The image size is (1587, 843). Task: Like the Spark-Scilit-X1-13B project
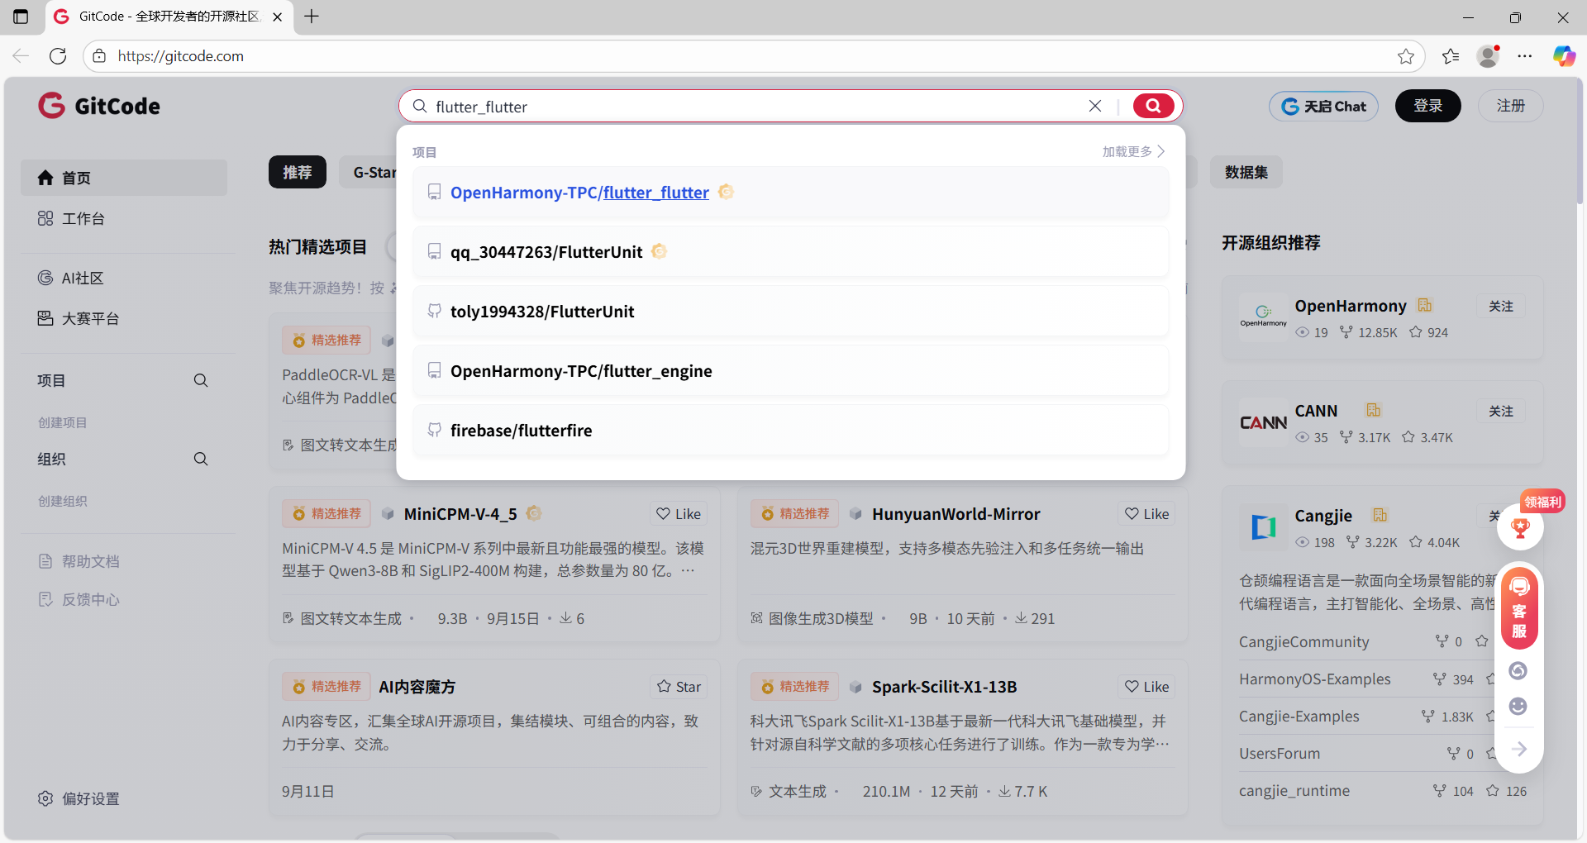point(1147,687)
